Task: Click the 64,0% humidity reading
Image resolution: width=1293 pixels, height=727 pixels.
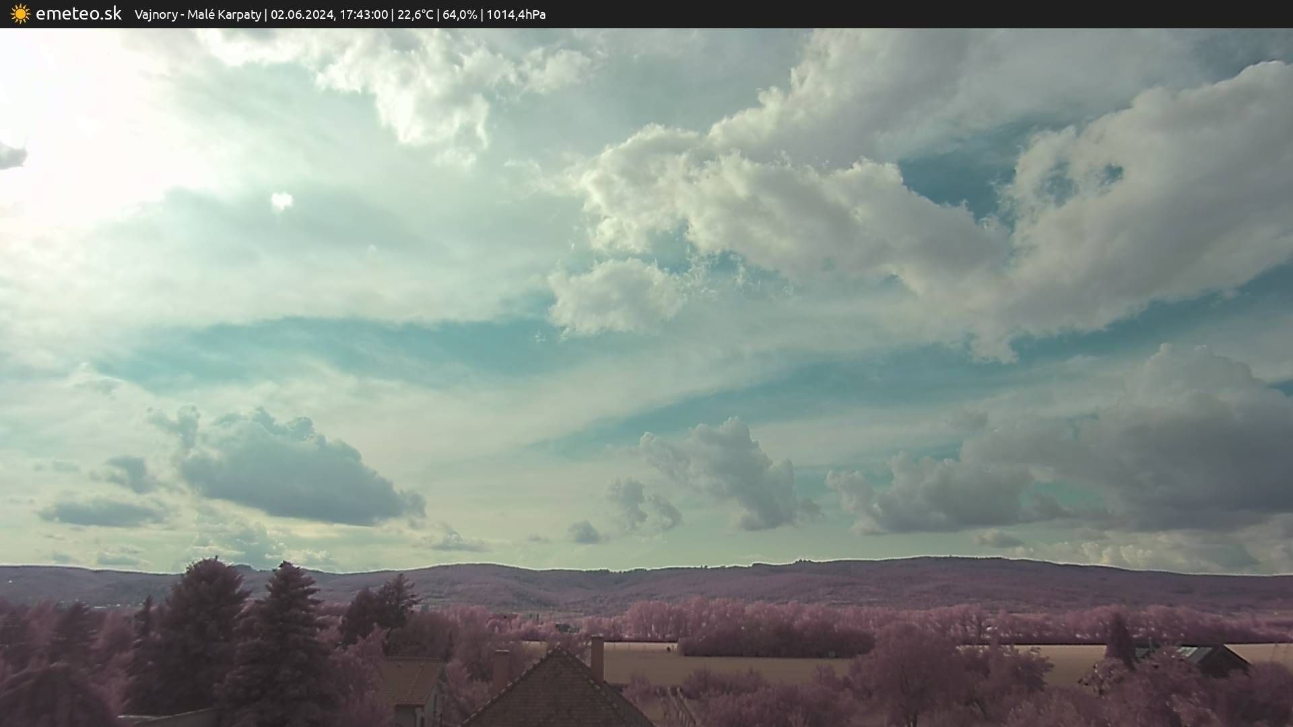Action: tap(460, 14)
